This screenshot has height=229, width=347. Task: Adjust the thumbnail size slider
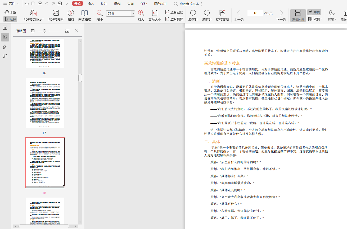44,31
